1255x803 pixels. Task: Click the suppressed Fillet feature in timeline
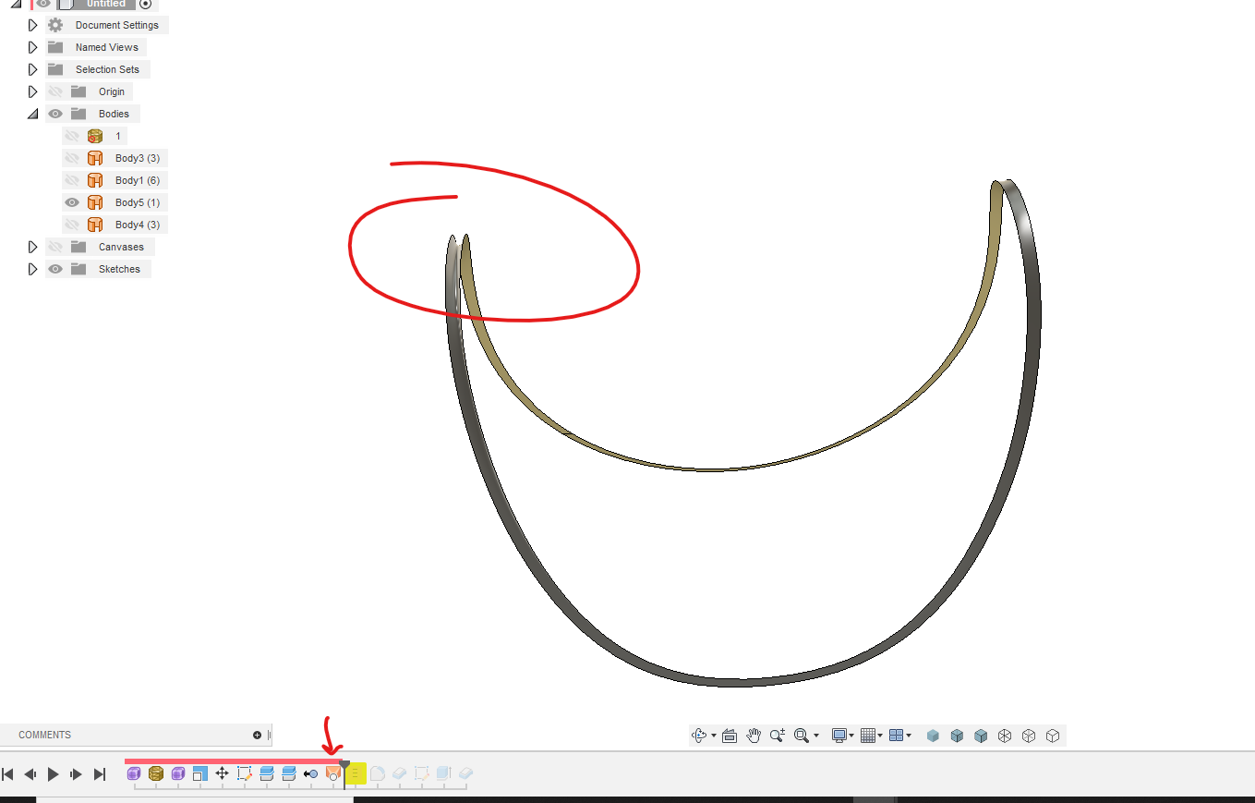(378, 773)
